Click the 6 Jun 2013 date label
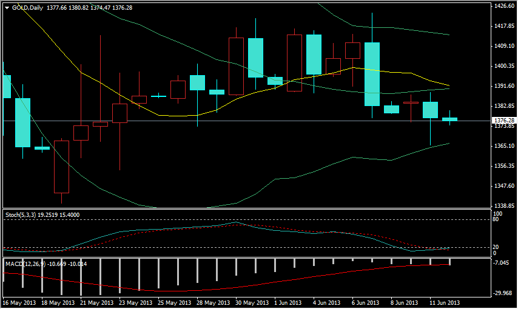The height and width of the screenshot is (309, 518). click(x=366, y=303)
